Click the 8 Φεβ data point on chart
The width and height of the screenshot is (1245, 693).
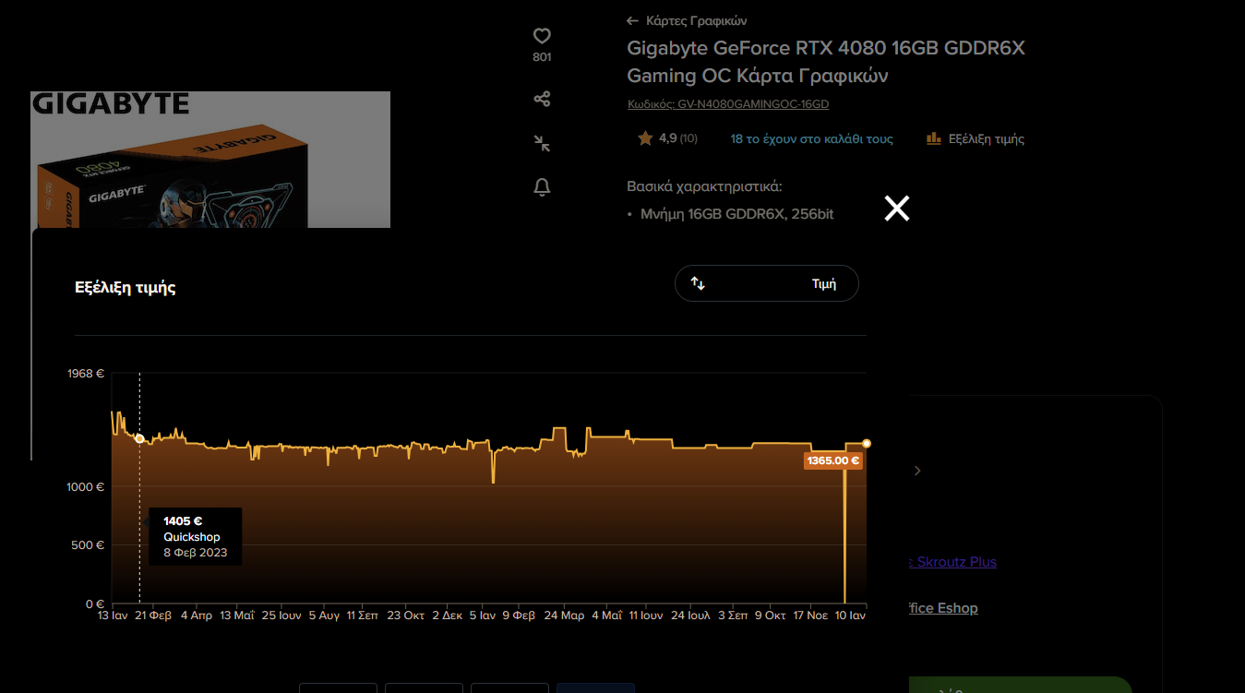pos(139,438)
